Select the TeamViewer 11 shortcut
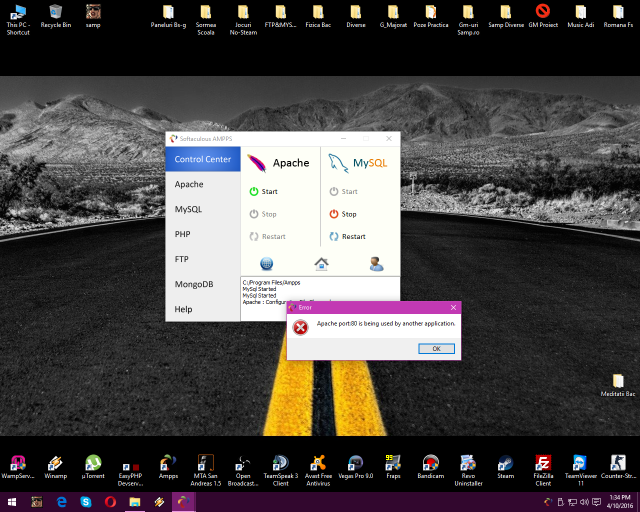640x512 pixels. (x=581, y=471)
